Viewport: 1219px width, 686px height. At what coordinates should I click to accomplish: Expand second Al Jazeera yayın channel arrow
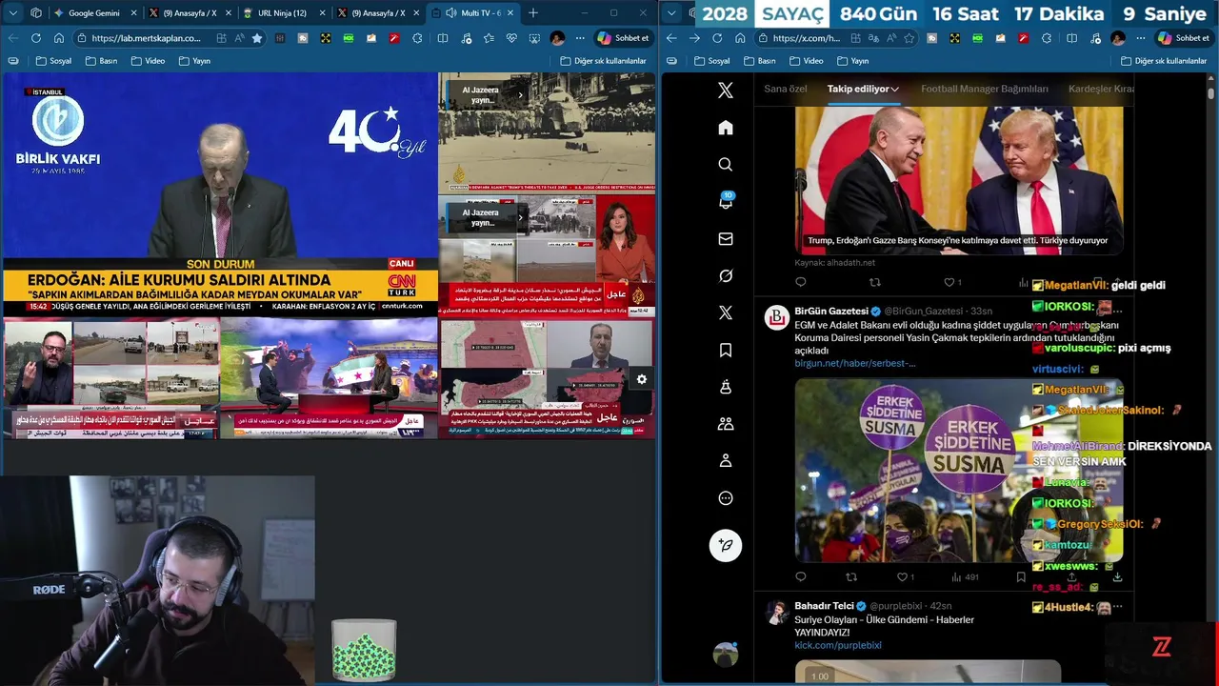coord(521,217)
